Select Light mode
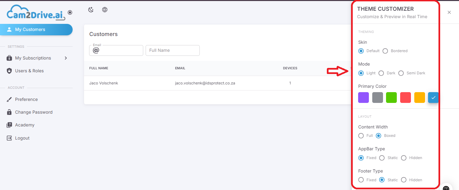The image size is (459, 190). point(361,73)
